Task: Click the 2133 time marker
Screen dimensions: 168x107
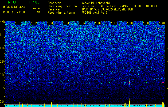Action: [50, 23]
